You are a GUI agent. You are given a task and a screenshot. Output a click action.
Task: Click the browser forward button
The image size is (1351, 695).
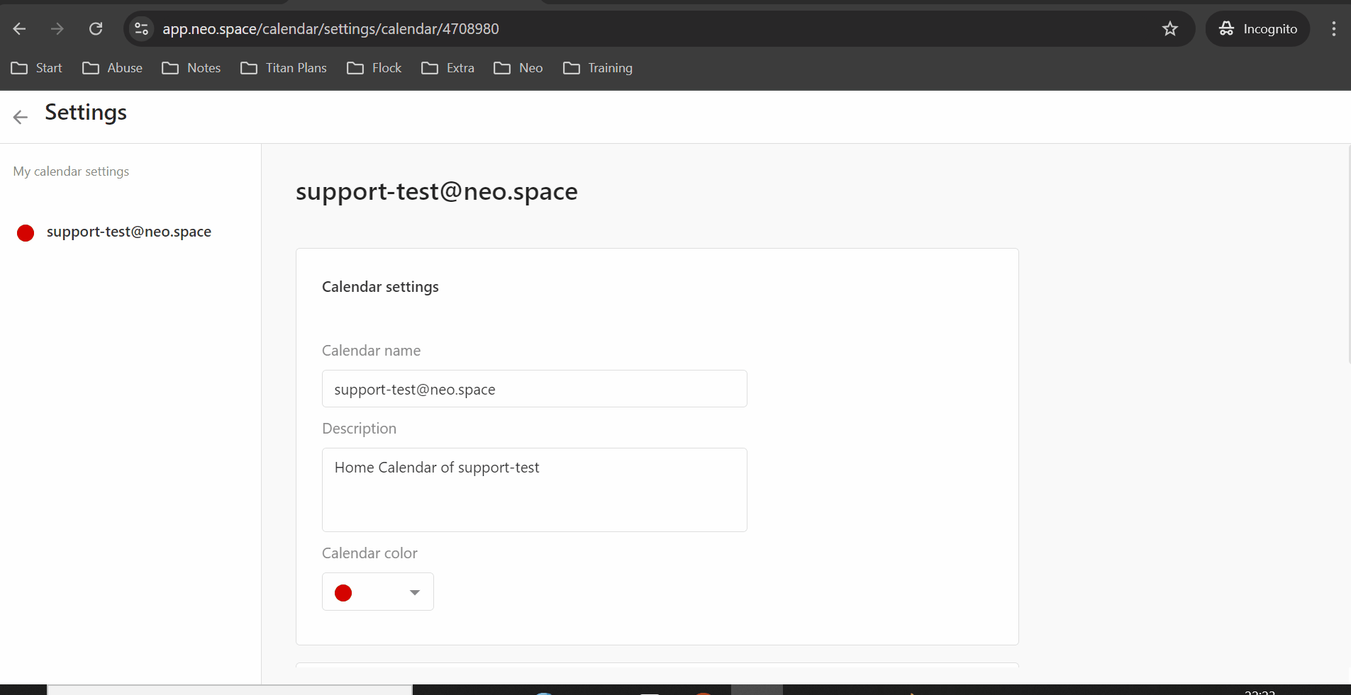[57, 29]
